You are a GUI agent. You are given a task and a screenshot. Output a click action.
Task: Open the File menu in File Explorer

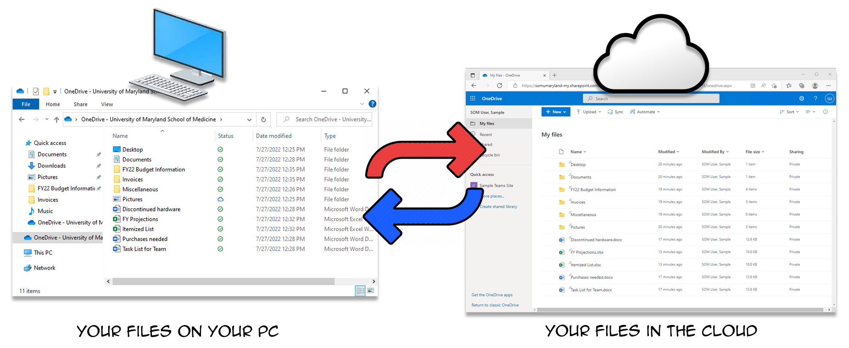point(26,104)
